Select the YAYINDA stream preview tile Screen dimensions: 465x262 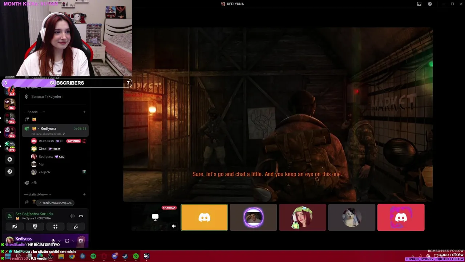click(x=155, y=217)
